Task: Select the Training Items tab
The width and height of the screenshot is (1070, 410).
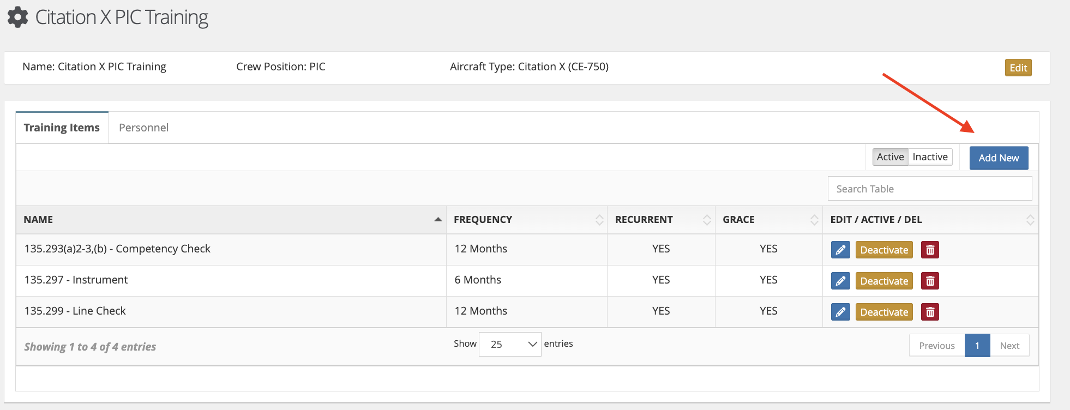Action: click(62, 128)
